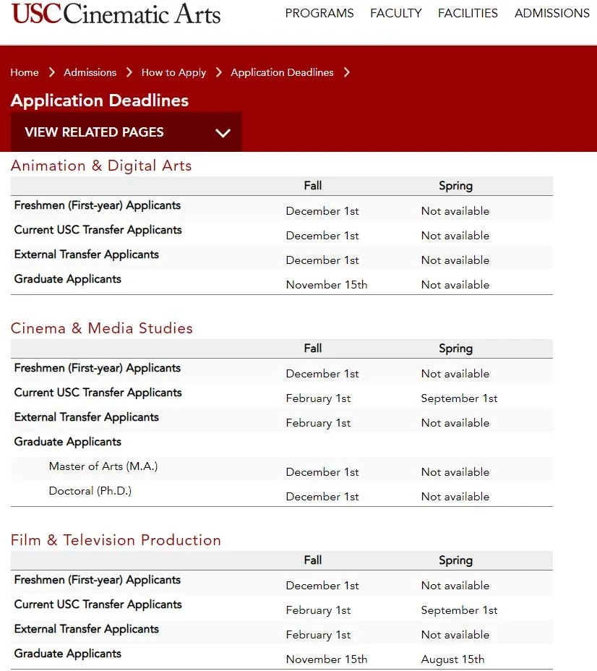Click the Spring header in Film & Television table
The image size is (597, 671).
pyautogui.click(x=455, y=560)
